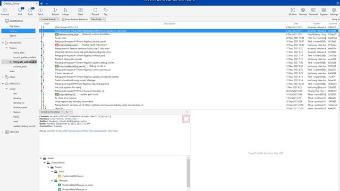
Task: Open repository in Explorer icon
Action: [324, 10]
